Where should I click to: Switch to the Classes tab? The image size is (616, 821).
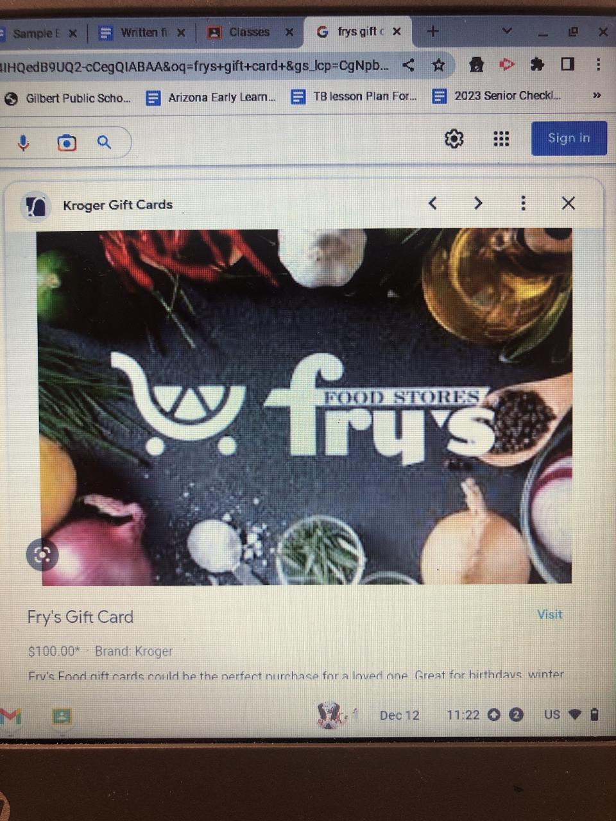(x=250, y=32)
